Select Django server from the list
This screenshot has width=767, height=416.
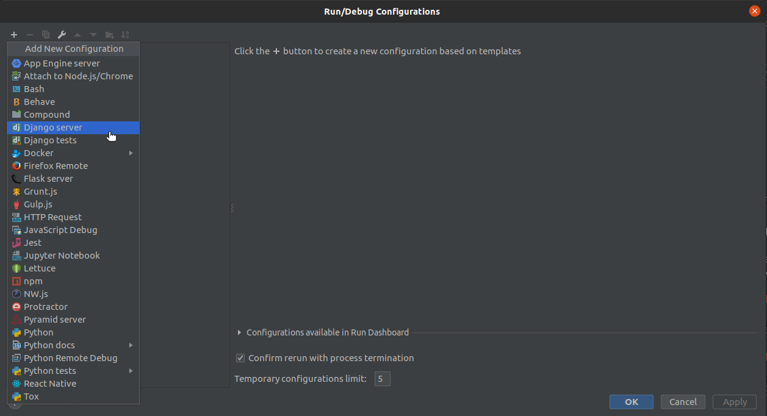click(73, 127)
